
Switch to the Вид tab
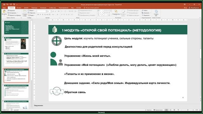click(72, 8)
